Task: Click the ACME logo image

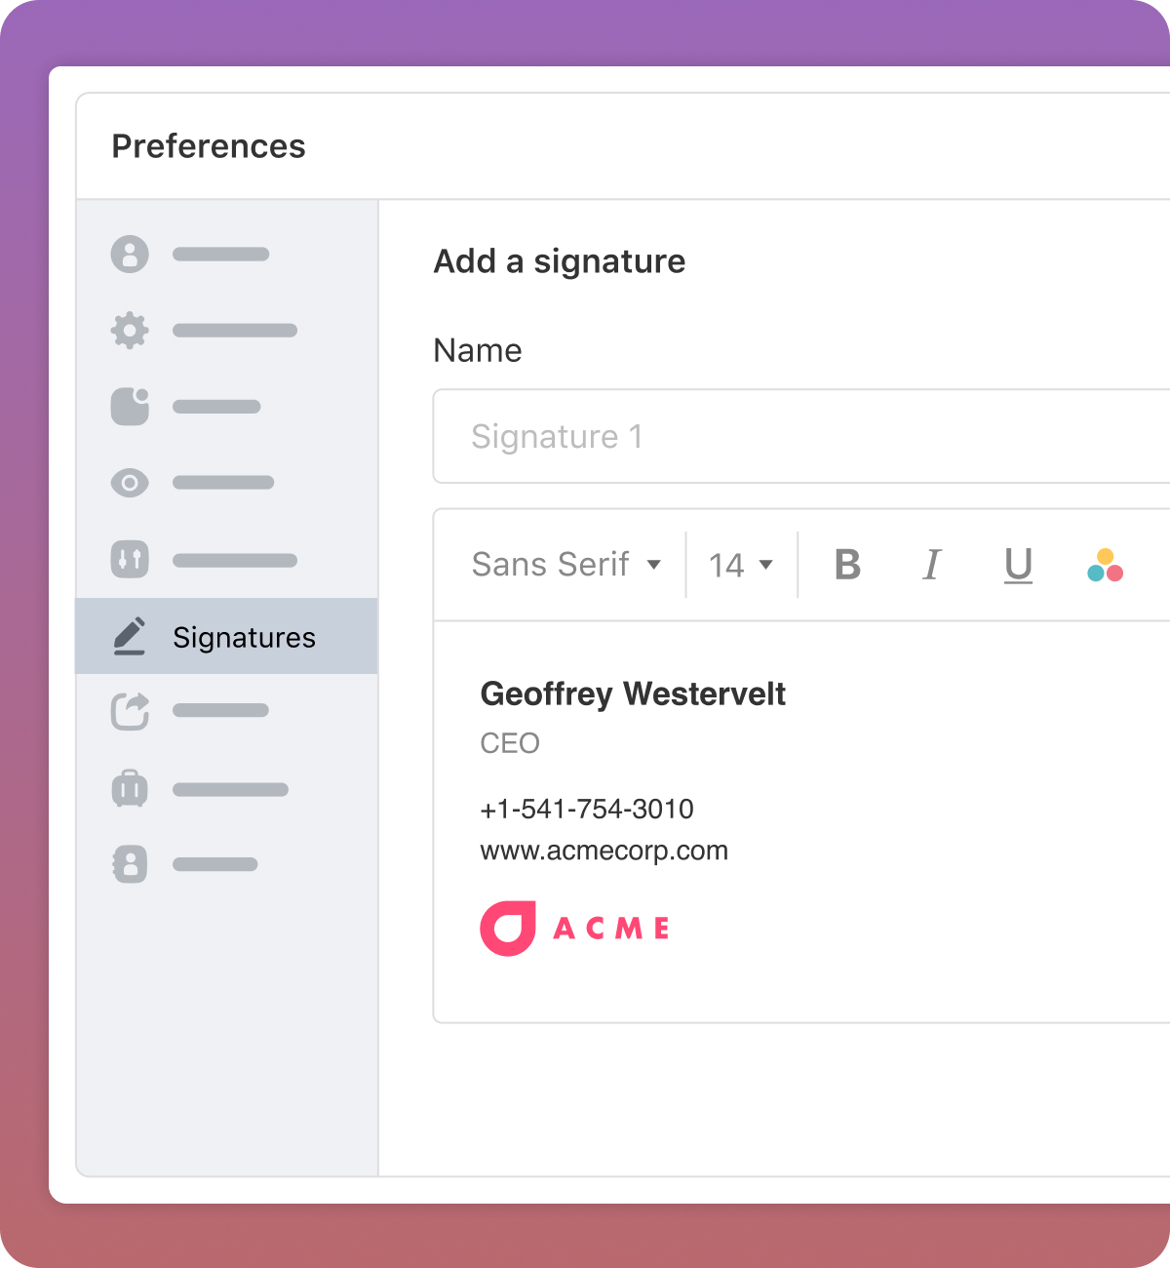Action: pos(575,928)
